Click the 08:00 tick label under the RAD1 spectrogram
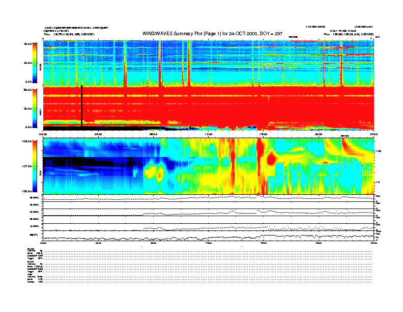 click(154, 134)
